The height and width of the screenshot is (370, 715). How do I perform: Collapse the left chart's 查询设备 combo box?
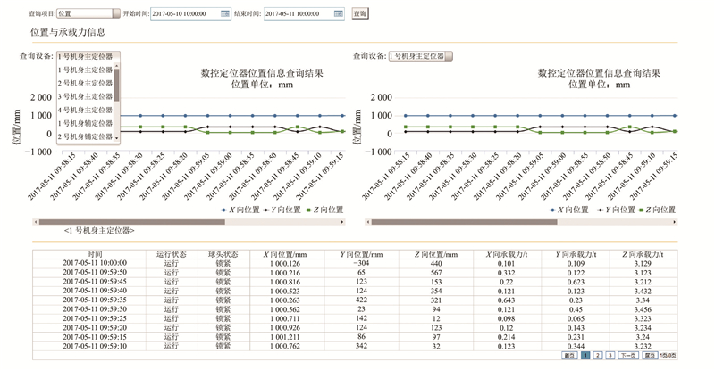pos(88,56)
